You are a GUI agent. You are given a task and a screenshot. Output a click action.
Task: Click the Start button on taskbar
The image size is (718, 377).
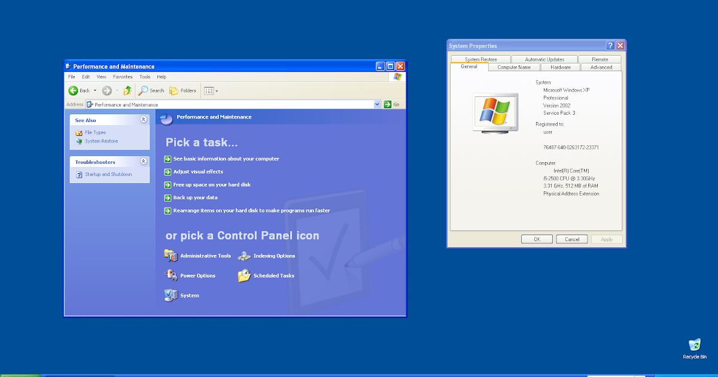(x=20, y=375)
